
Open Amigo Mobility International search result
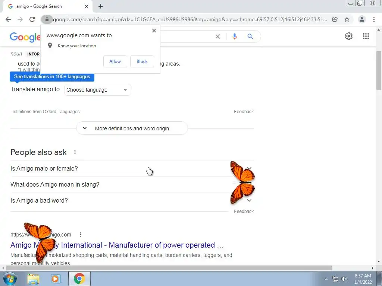tap(117, 245)
